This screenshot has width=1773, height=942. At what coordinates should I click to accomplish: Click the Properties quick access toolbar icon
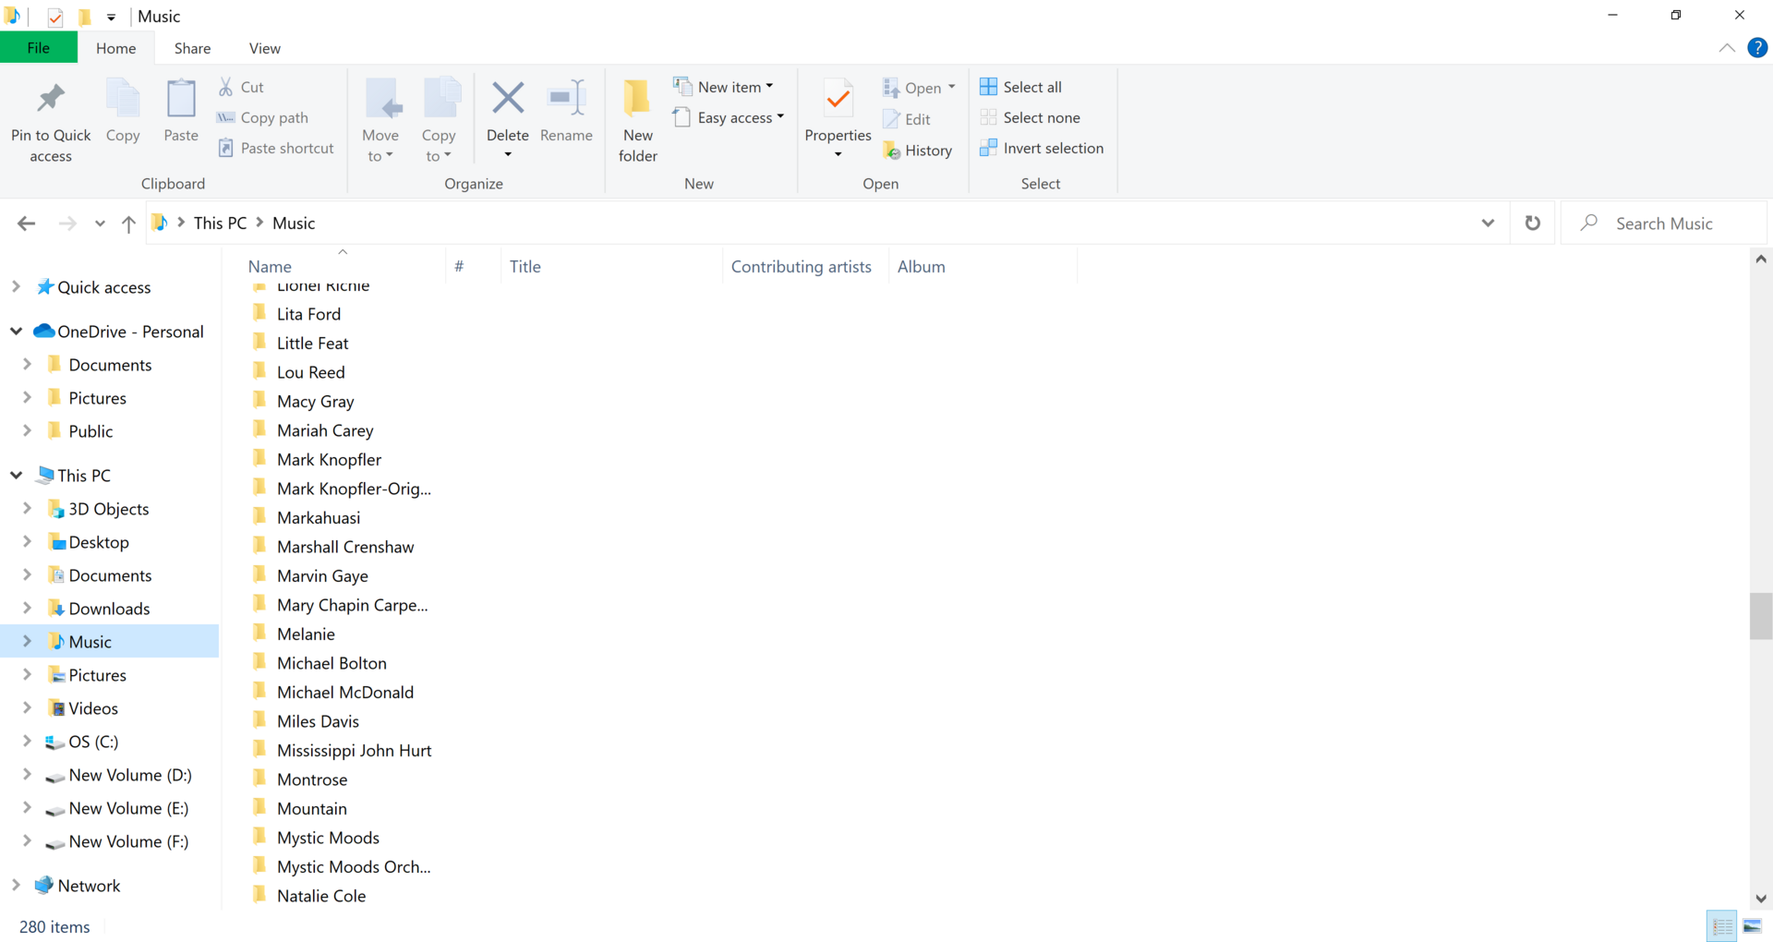pyautogui.click(x=55, y=17)
